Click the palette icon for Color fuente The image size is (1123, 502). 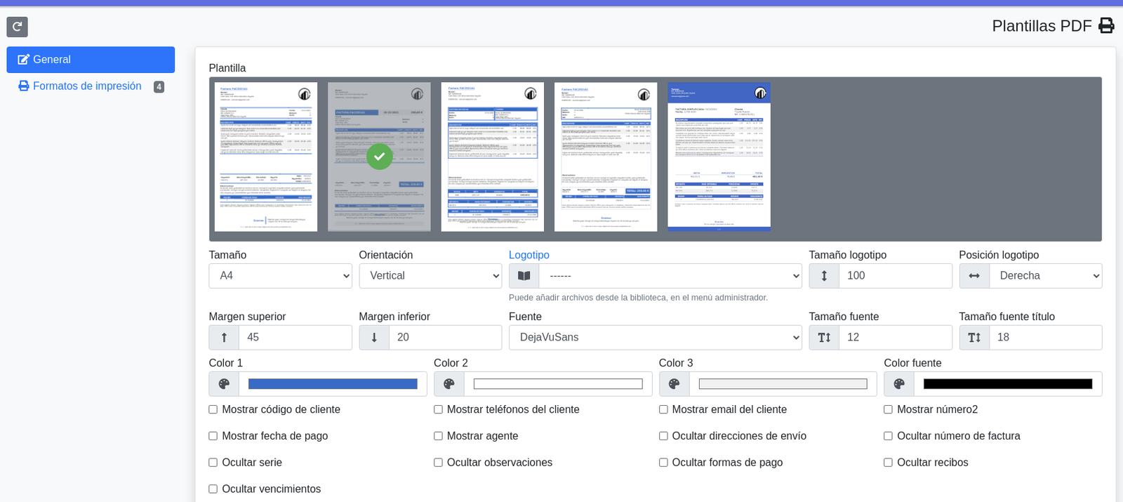pos(899,384)
